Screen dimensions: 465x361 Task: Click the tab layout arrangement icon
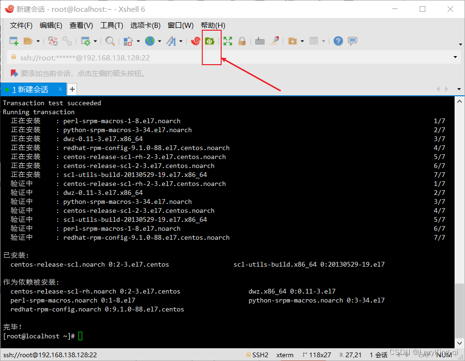(x=314, y=41)
